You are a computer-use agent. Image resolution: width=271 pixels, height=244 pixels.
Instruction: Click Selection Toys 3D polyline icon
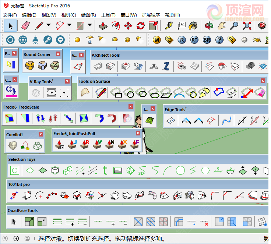tap(142, 170)
